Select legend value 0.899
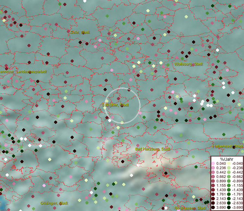This screenshot has height=211, width=244. (221, 181)
